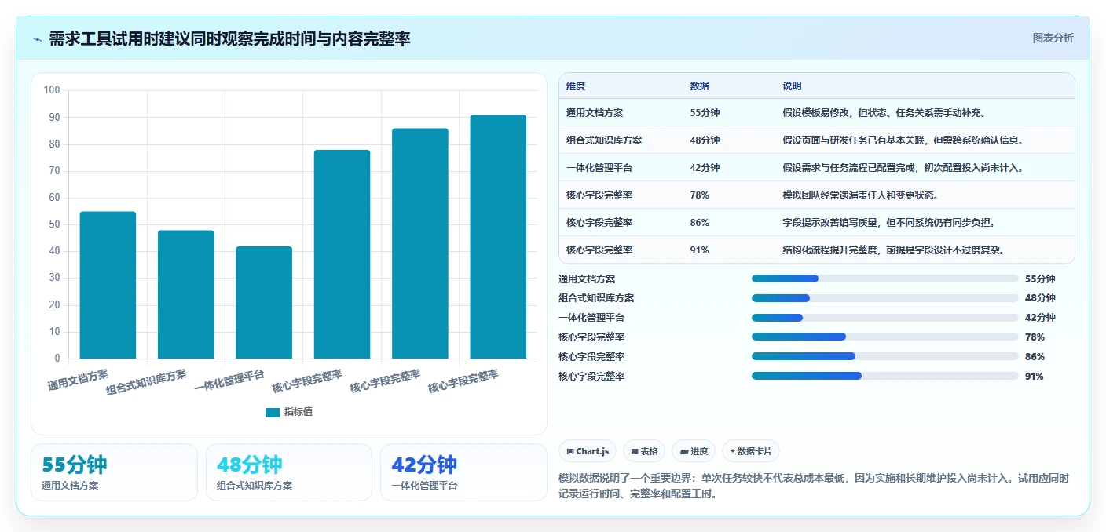Viewport: 1106px width, 532px height.
Task: Click the 说明 table column header
Action: pyautogui.click(x=793, y=86)
